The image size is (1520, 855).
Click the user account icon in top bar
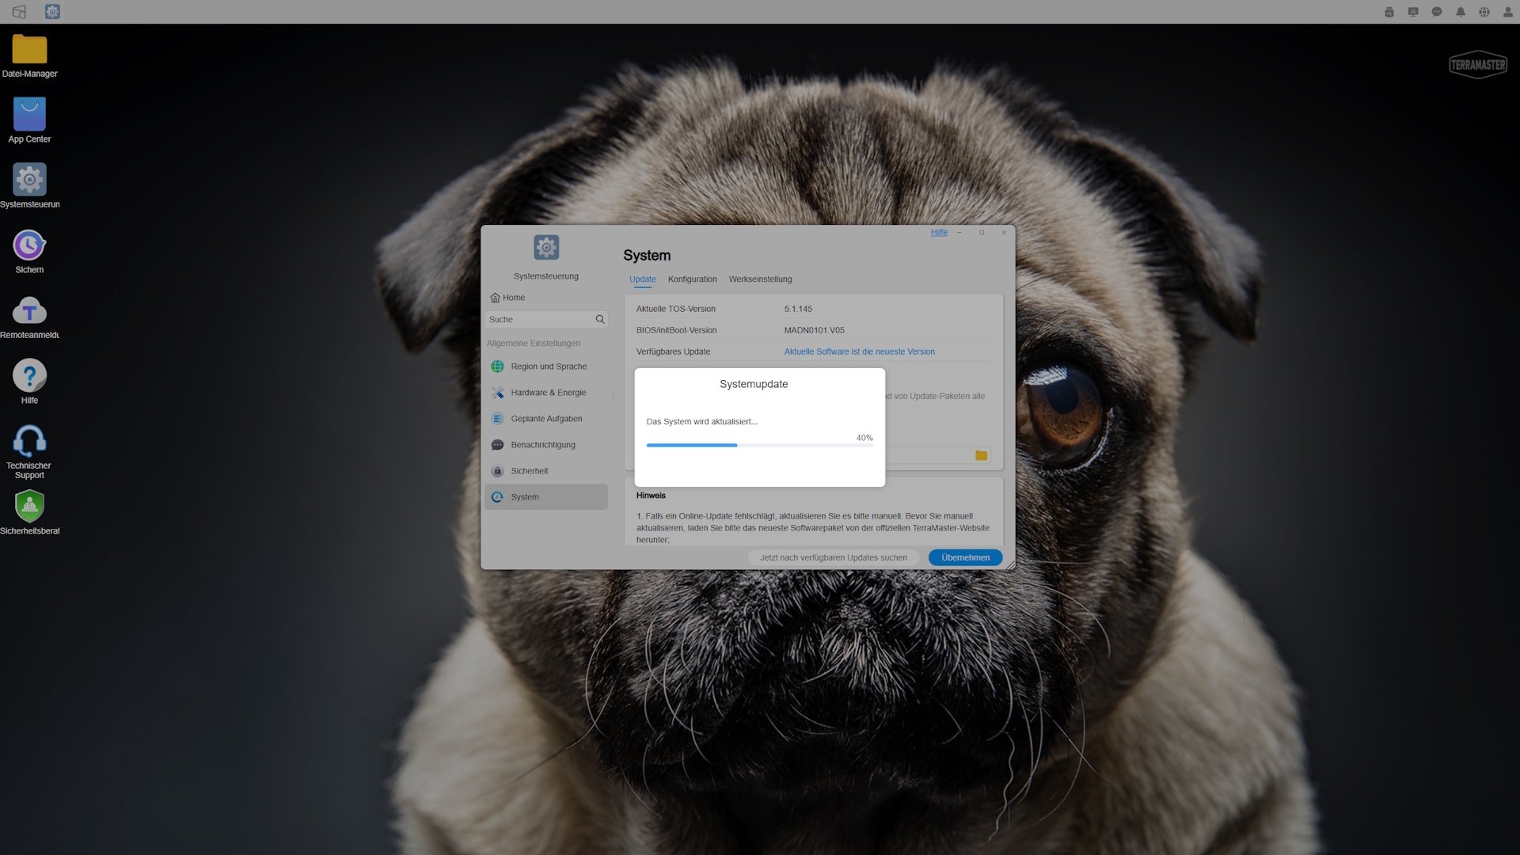click(1508, 12)
